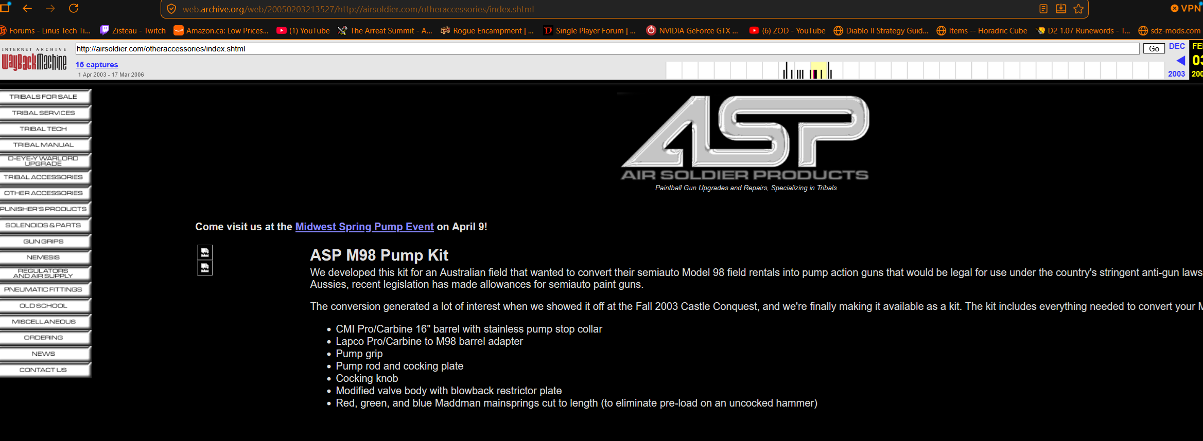Open the (1) YouTube bookmark

pos(303,31)
